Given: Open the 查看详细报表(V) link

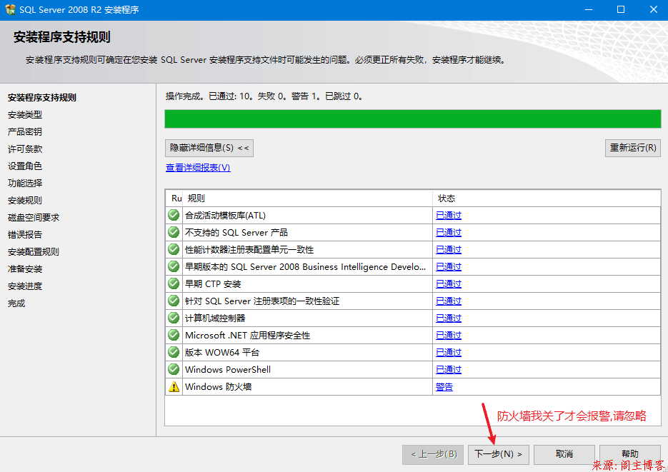Looking at the screenshot, I should click(x=198, y=168).
